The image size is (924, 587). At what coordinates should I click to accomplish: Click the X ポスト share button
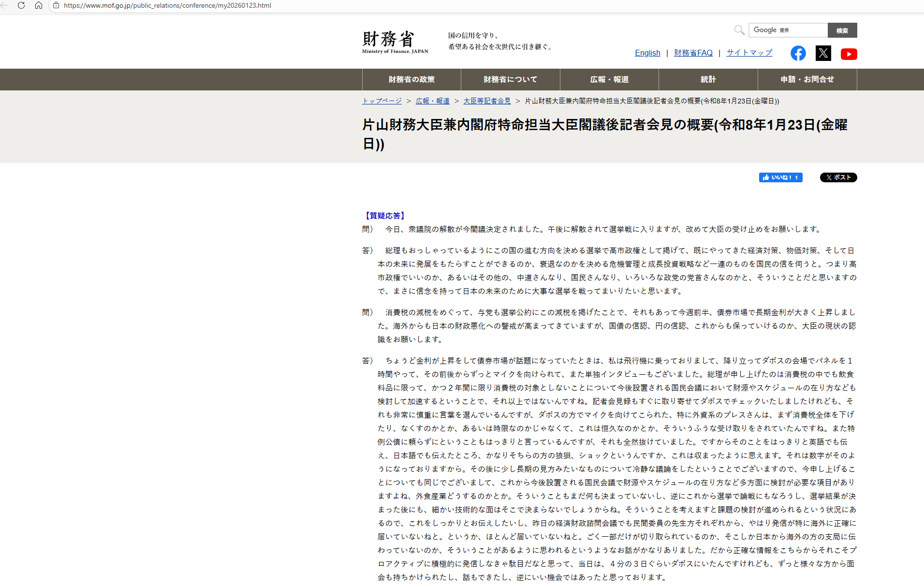pos(838,177)
